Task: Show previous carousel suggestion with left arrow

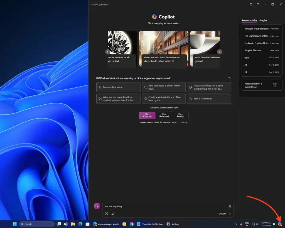Action: point(108,52)
